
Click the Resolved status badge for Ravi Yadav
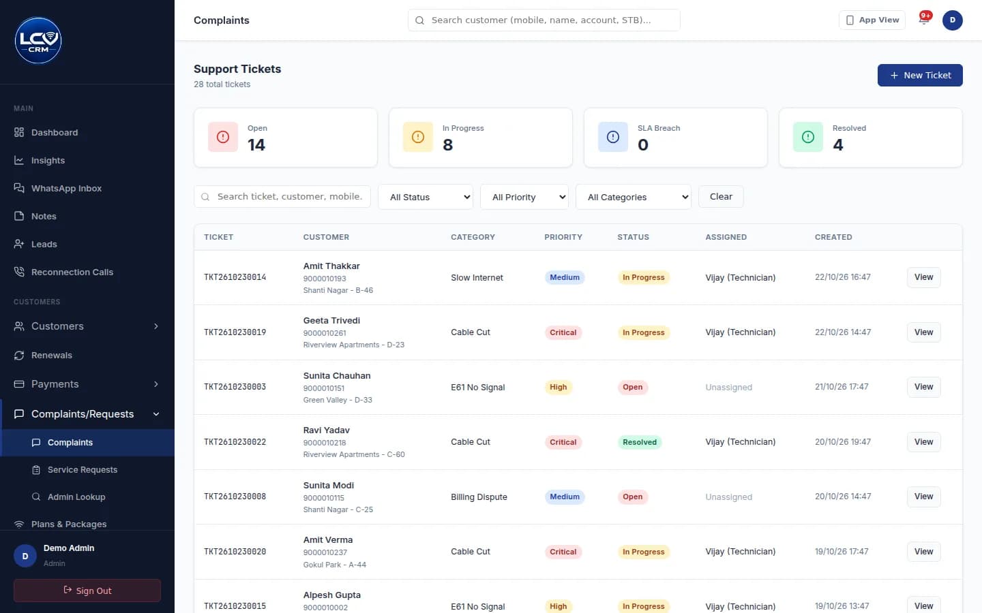point(640,442)
